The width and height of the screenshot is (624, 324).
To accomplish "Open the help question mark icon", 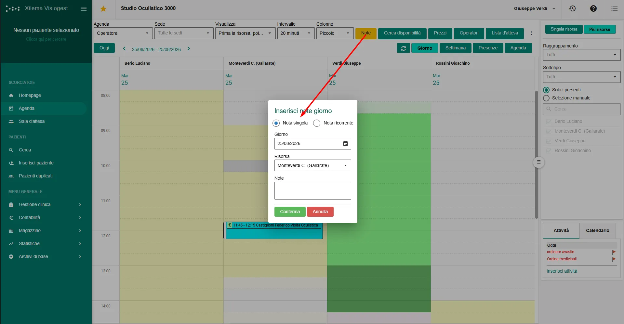I will pyautogui.click(x=593, y=9).
